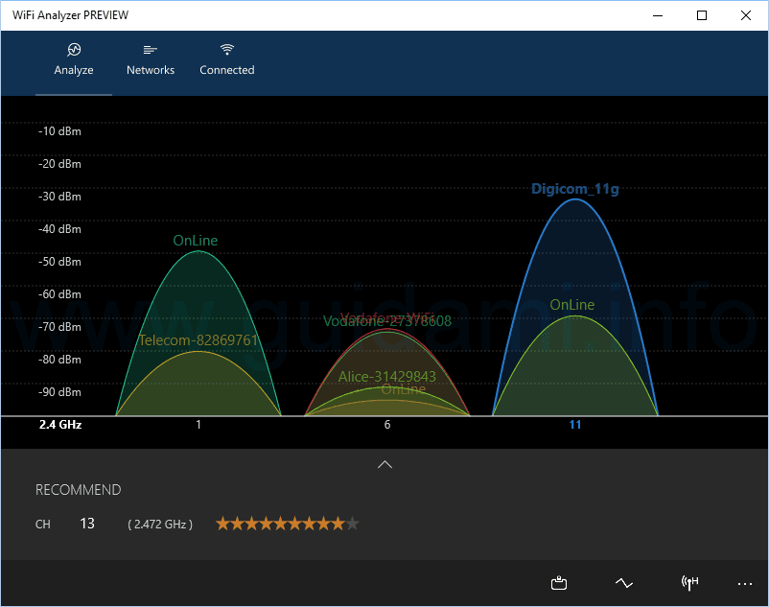The image size is (769, 607).
Task: Click channel 6 on the axis
Action: coord(387,425)
